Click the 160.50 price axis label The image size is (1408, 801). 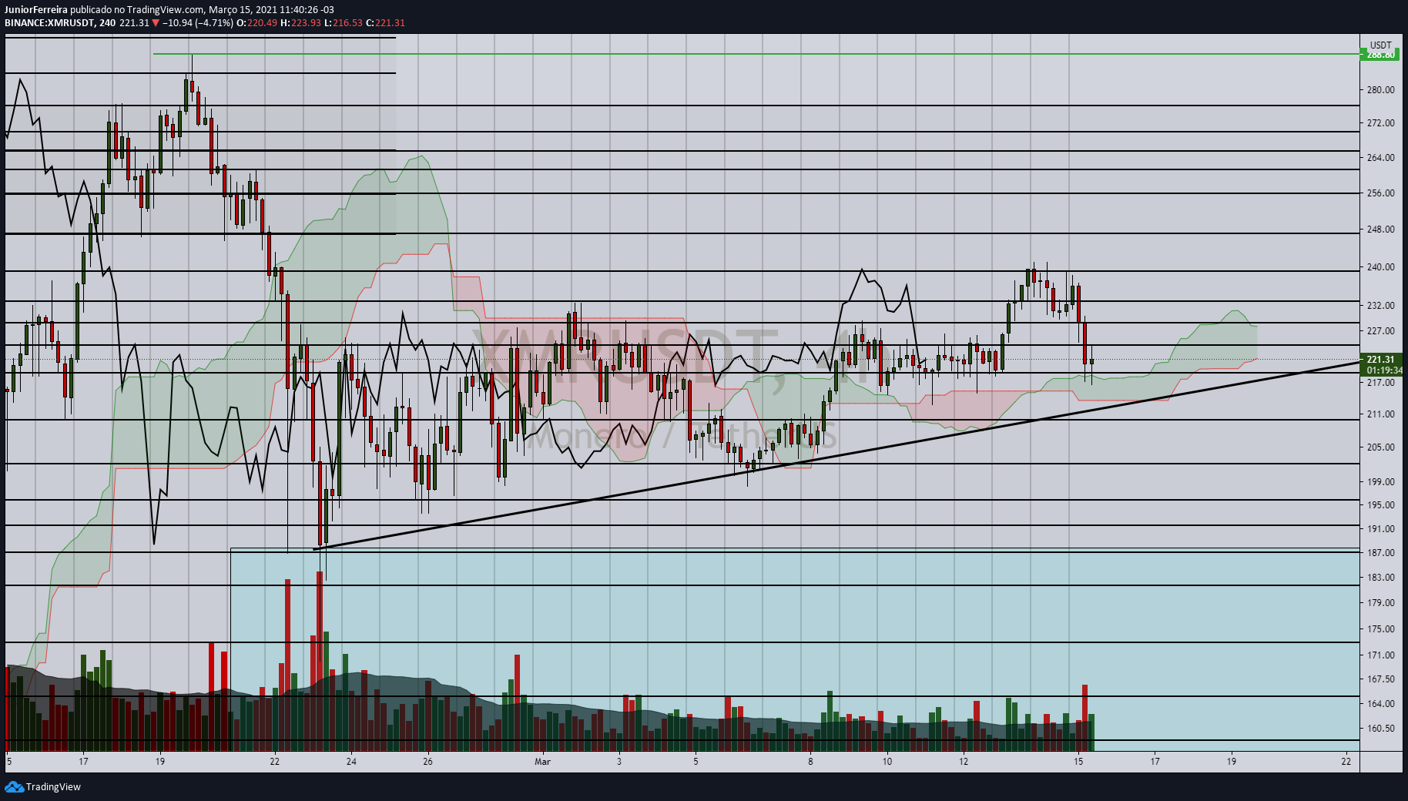[x=1380, y=729]
